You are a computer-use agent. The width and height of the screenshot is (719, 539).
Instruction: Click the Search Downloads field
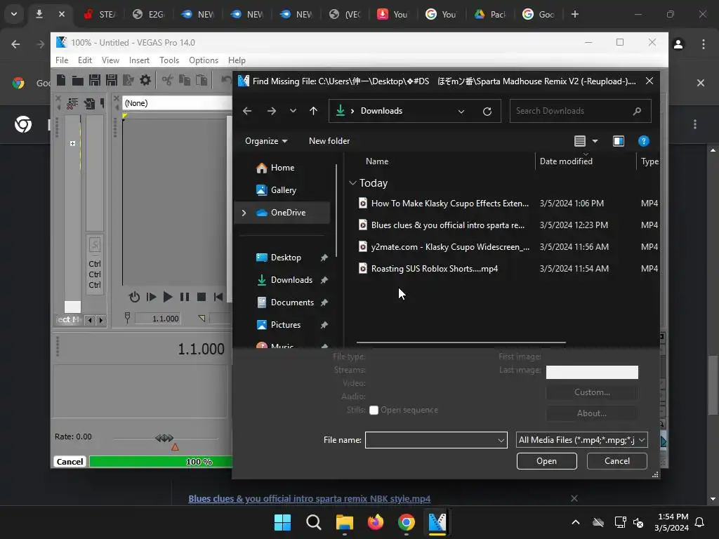(580, 111)
